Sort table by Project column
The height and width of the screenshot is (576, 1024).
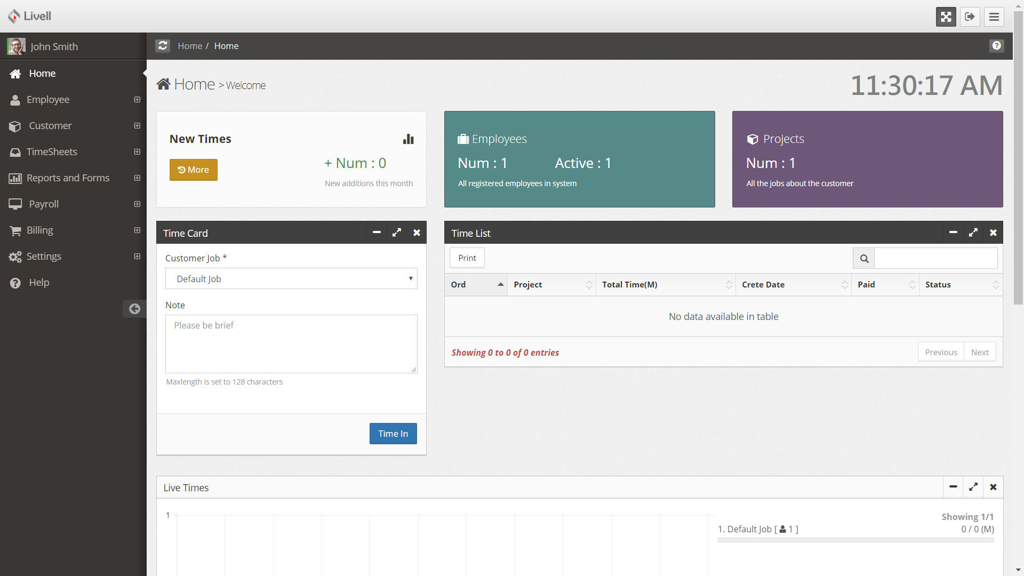[551, 285]
